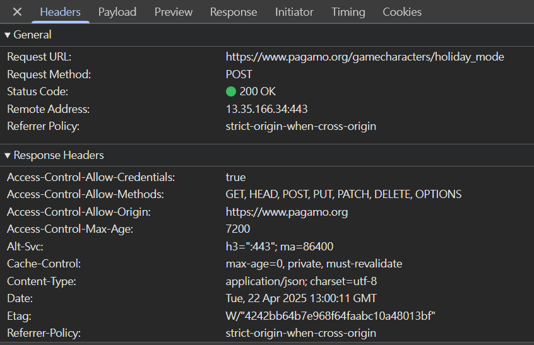Switch to the Headers tab
This screenshot has width=534, height=345.
60,12
